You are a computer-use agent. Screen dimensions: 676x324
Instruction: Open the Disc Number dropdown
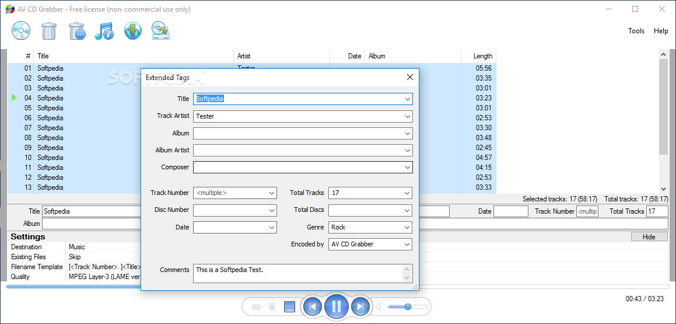coord(272,210)
